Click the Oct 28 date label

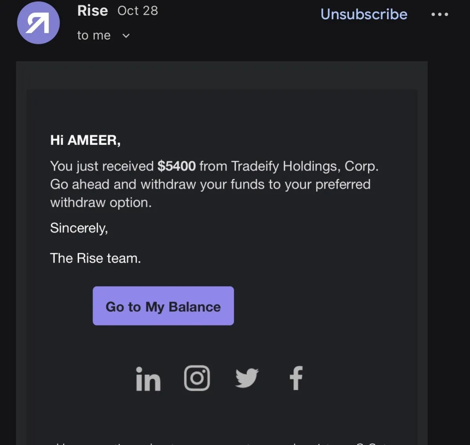click(138, 11)
